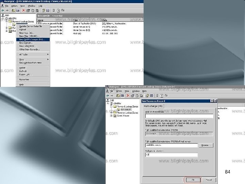This screenshot has height=184, width=245.
Task: Choose New Alias (CNAME) from context menu
Action: coord(33,36)
